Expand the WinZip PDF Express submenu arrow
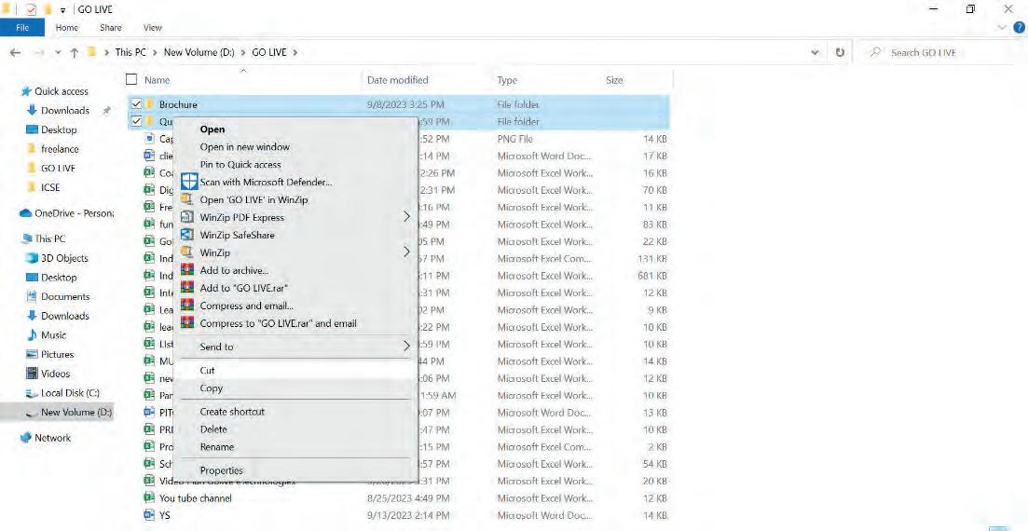Image resolution: width=1028 pixels, height=531 pixels. (406, 216)
